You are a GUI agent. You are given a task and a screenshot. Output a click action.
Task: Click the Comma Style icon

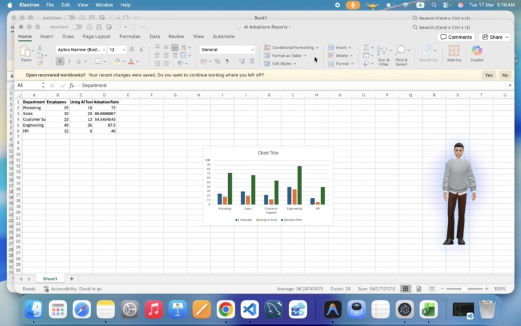tap(228, 61)
